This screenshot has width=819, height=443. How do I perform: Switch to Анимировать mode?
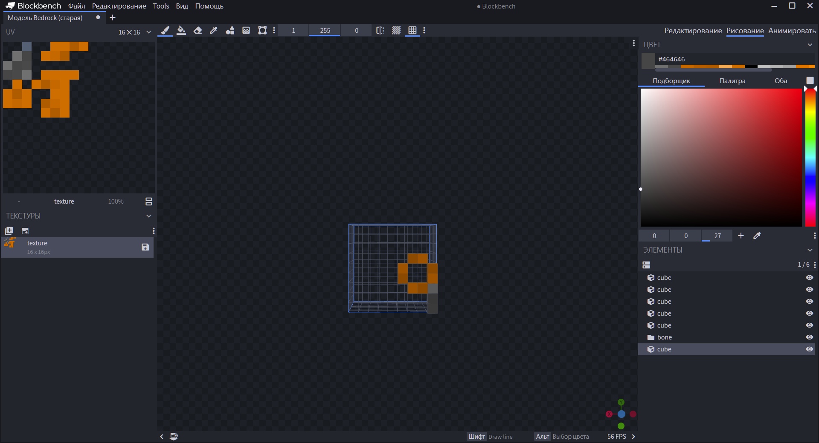(x=792, y=31)
